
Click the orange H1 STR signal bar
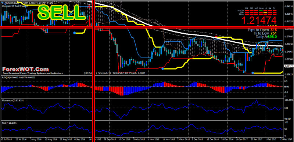tap(265, 12)
